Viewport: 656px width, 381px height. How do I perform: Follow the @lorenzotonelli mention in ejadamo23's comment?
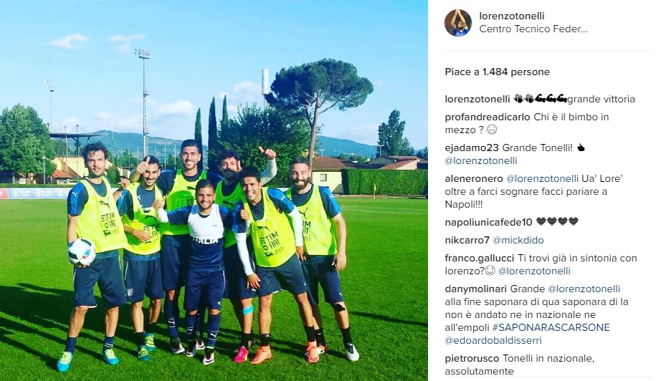click(481, 161)
